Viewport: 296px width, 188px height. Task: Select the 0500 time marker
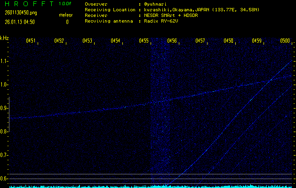click(285, 41)
